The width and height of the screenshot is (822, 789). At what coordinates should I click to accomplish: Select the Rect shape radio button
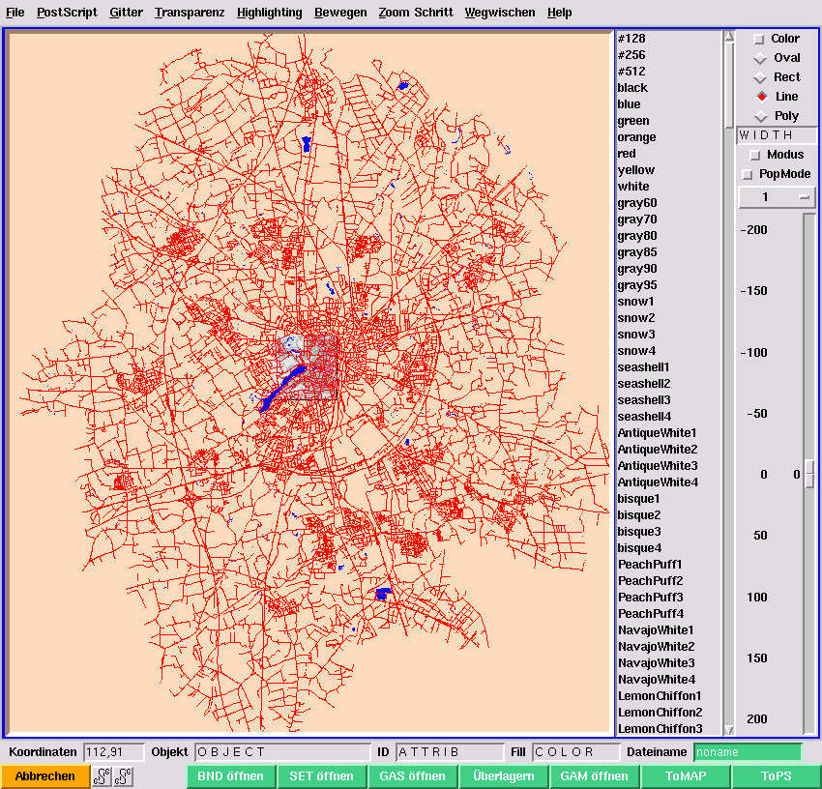click(761, 77)
